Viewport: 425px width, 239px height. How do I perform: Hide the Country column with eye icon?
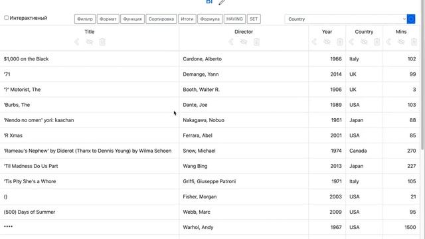(x=364, y=42)
